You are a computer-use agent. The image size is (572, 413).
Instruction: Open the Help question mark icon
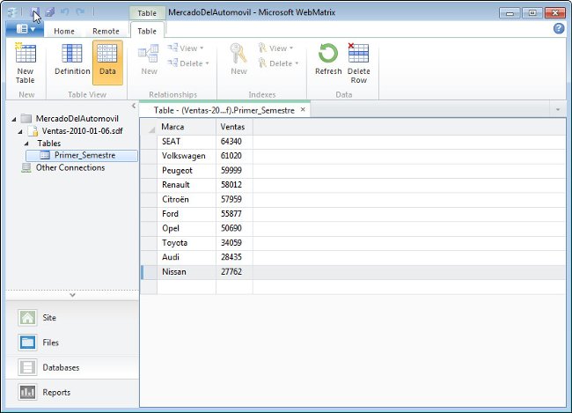coord(559,28)
